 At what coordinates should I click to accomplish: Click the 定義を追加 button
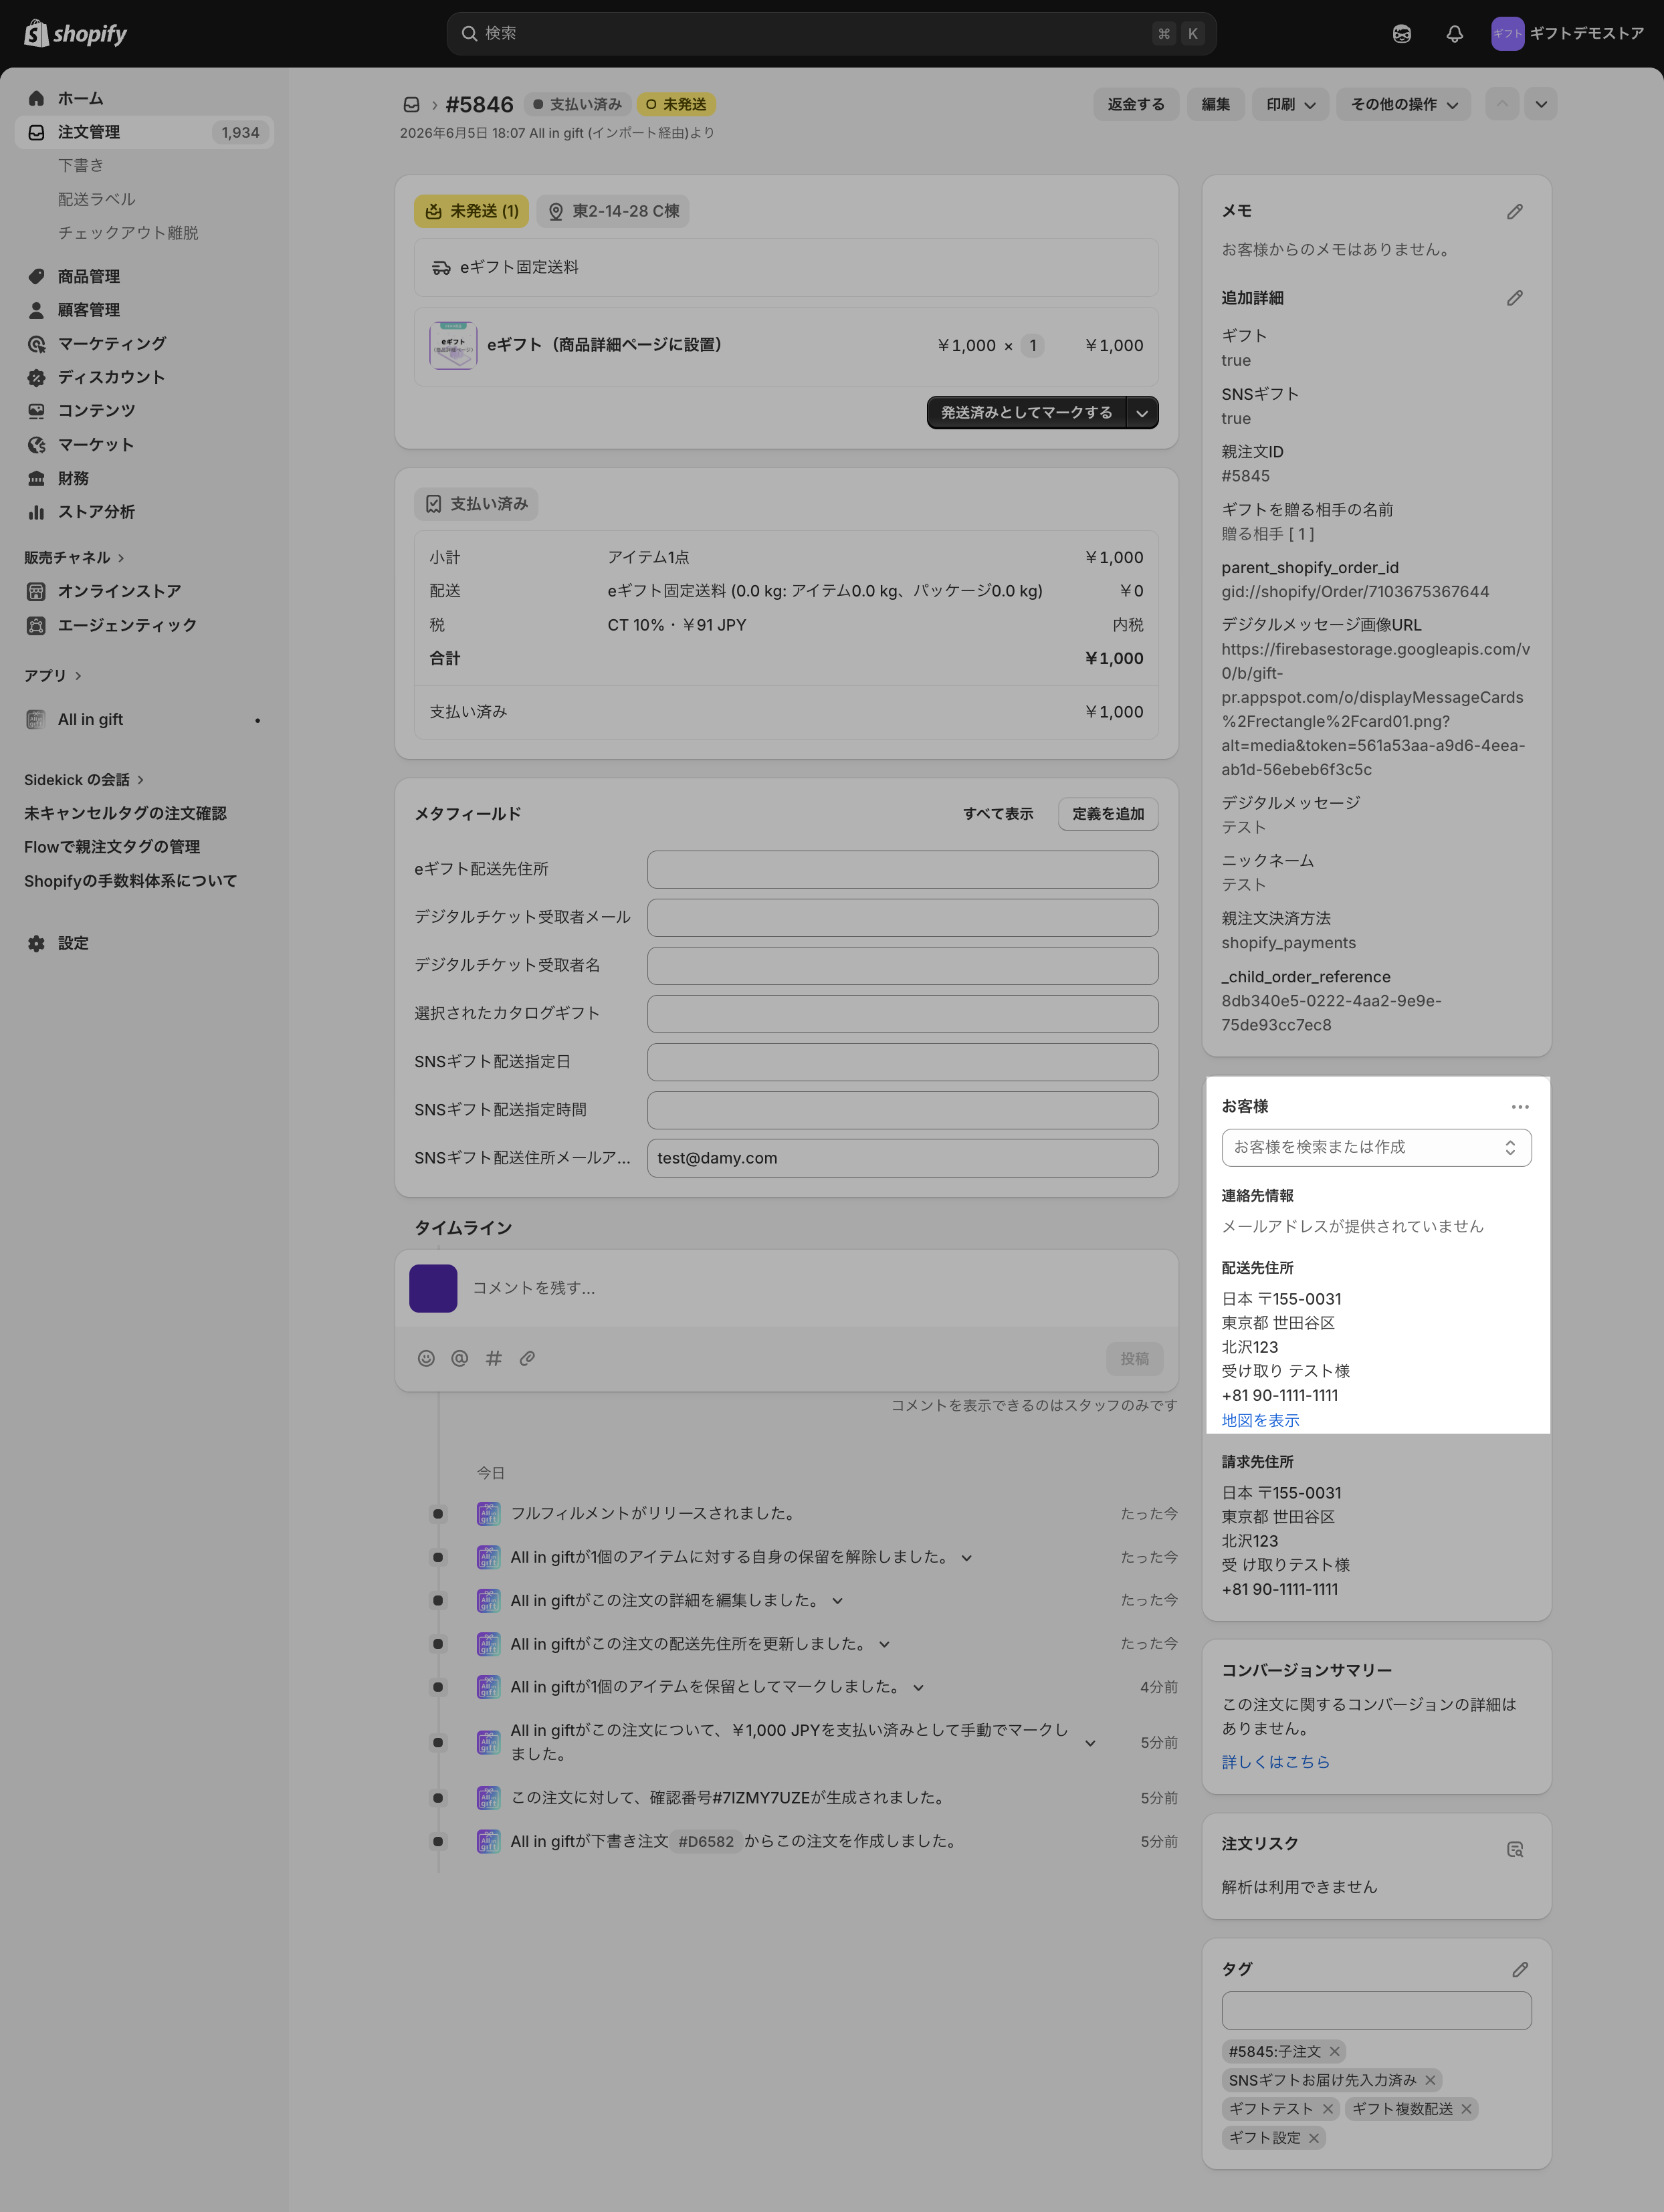(1108, 813)
